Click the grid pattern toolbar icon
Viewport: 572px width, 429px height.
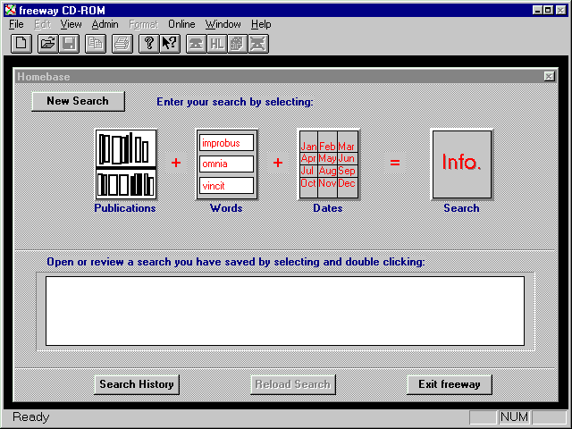(238, 44)
